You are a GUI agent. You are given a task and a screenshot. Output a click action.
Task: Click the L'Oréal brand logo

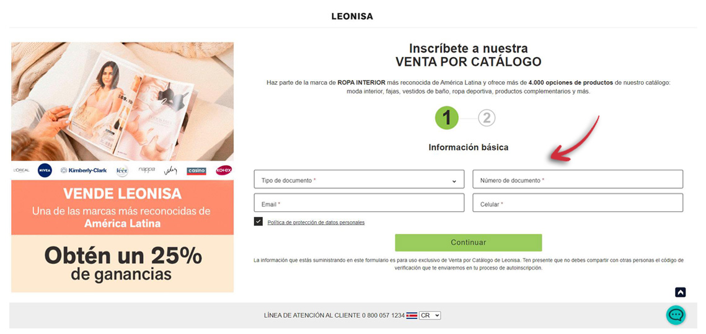pos(22,170)
